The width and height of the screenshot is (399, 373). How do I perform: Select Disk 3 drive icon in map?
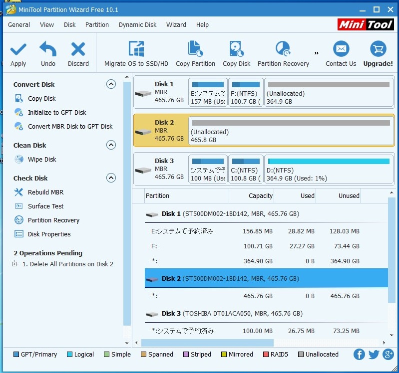[x=143, y=171]
